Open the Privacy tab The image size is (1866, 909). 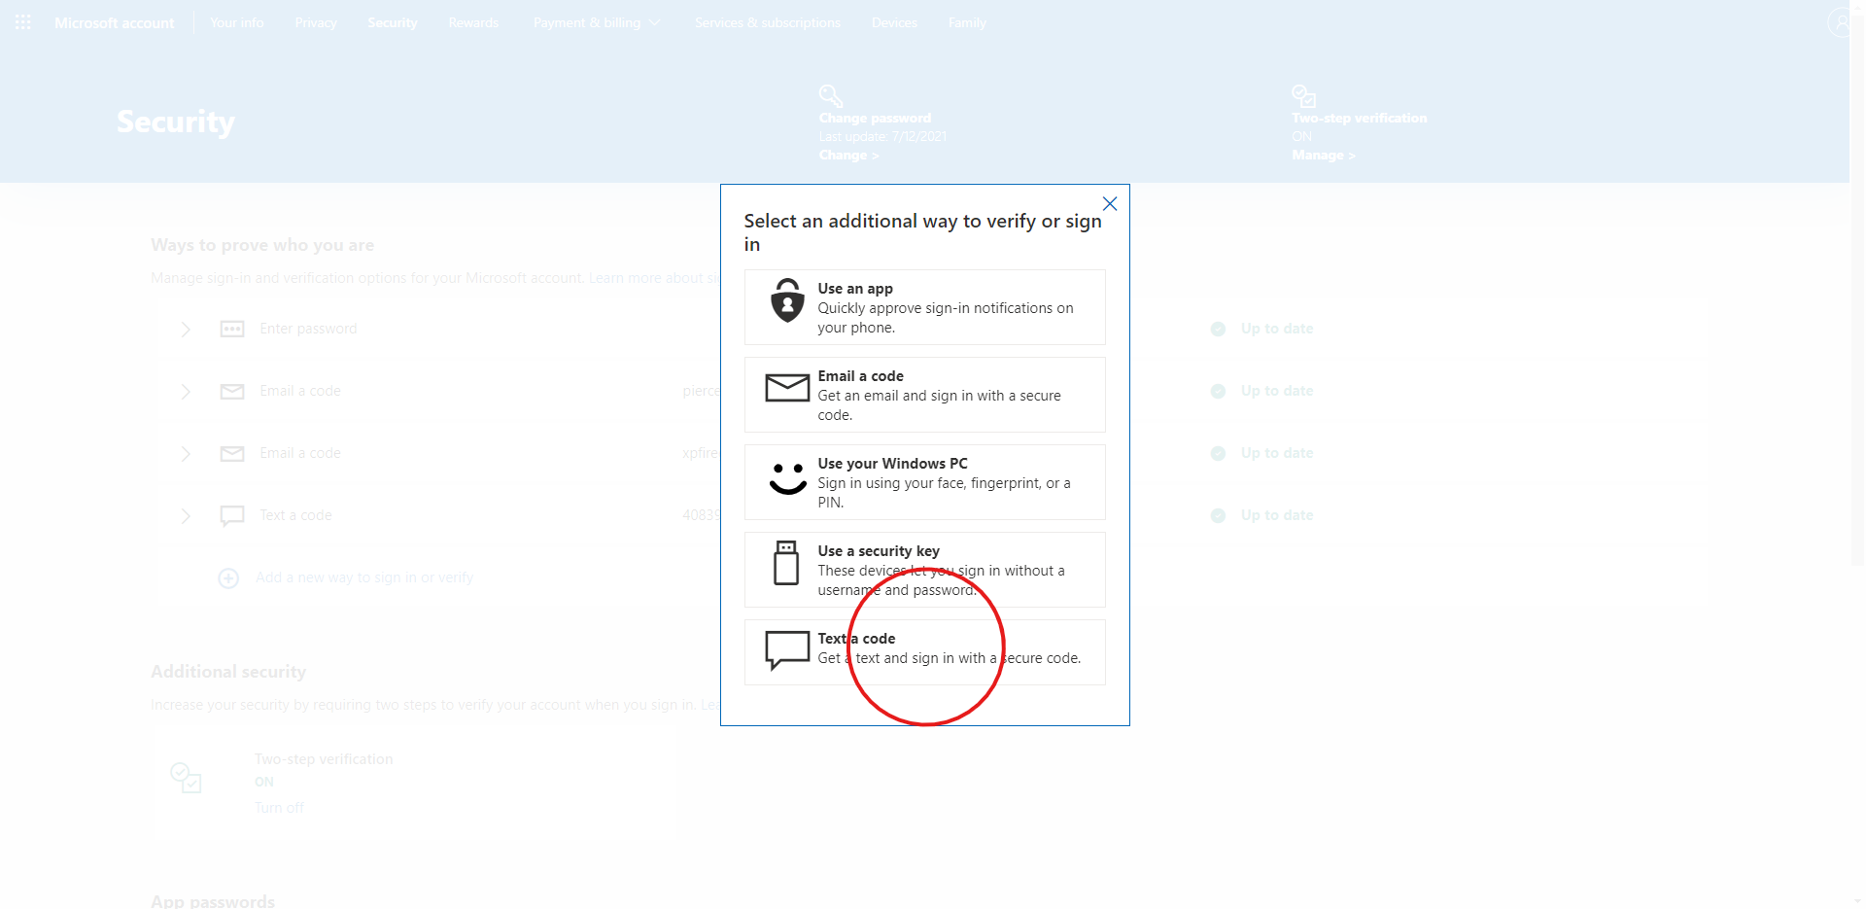(316, 22)
